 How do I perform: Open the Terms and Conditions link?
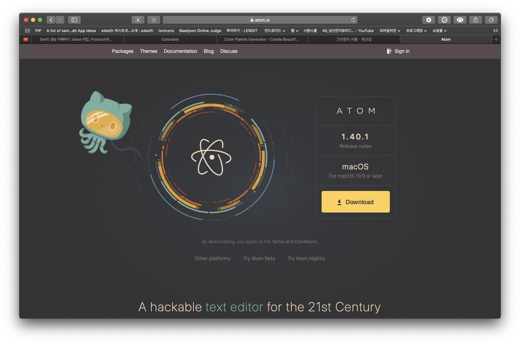[x=294, y=241]
